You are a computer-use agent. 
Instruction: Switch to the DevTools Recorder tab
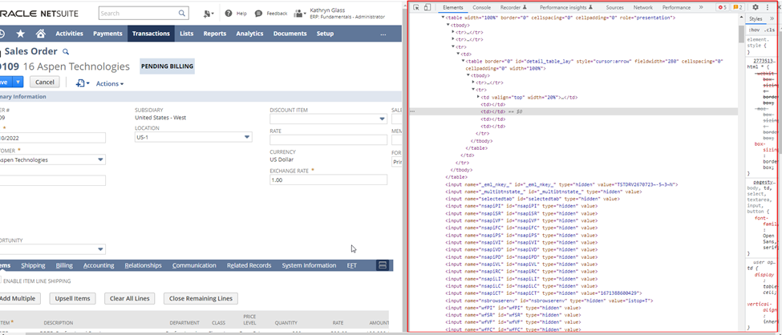(x=513, y=7)
